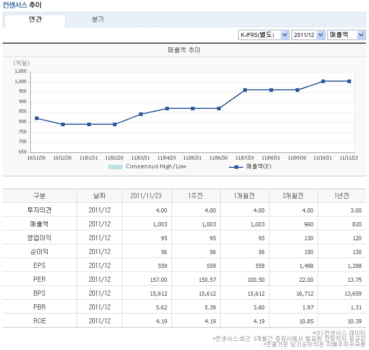The image size is (369, 350).
Task: Click the ROE row label
Action: (40, 321)
